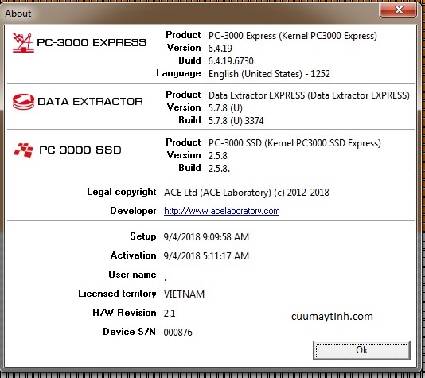This screenshot has height=378, width=425.
Task: Click the Device S/N value 000876
Action: 177,332
